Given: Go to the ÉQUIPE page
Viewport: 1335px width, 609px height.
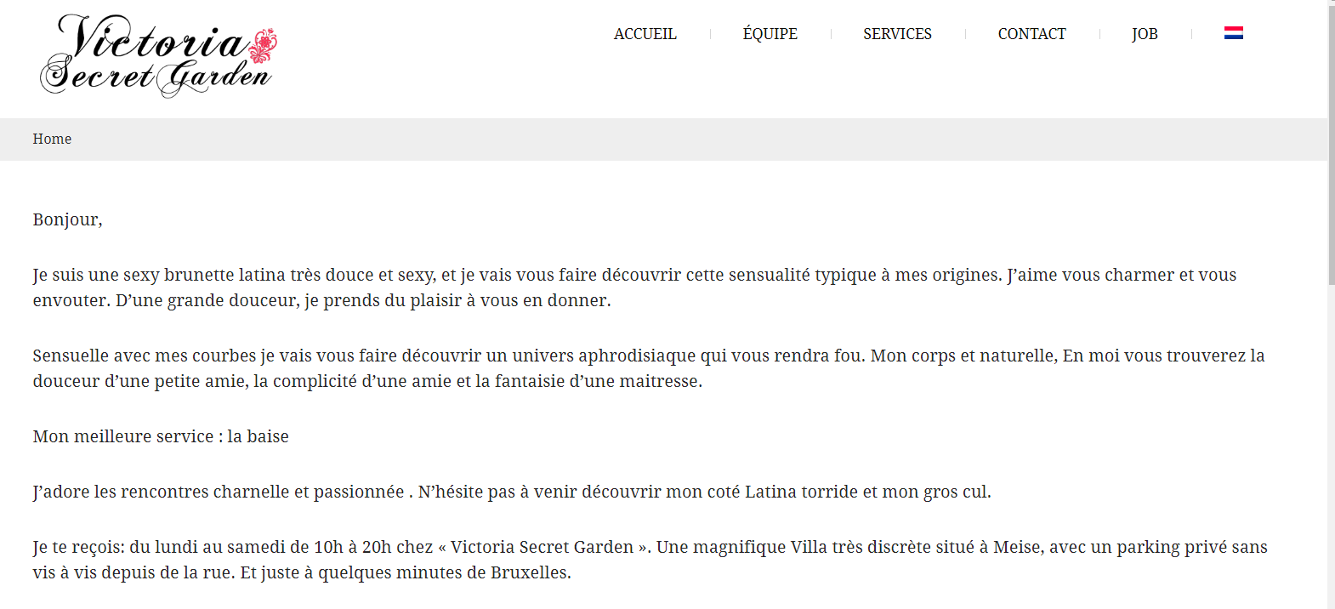Looking at the screenshot, I should click(x=770, y=34).
